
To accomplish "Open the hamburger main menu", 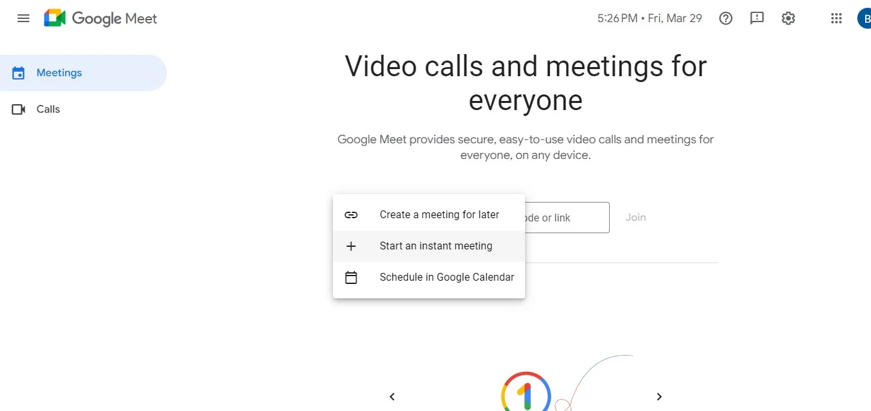I will click(23, 18).
